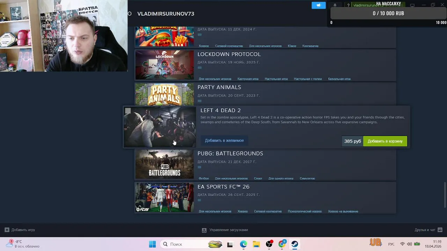
Task: Select the Хоррор на выживание tag
Action: pyautogui.click(x=343, y=212)
